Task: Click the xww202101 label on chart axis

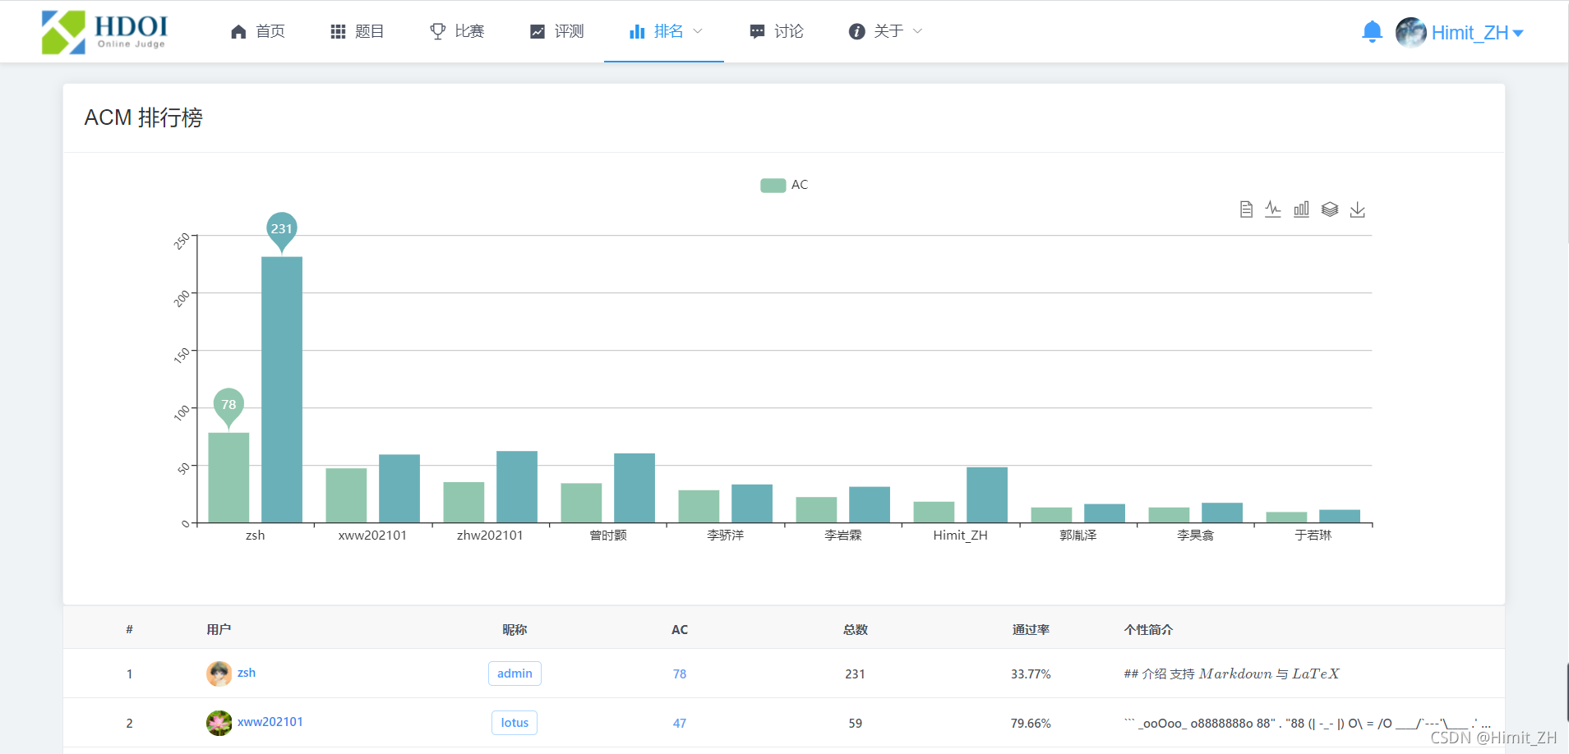Action: pyautogui.click(x=372, y=536)
